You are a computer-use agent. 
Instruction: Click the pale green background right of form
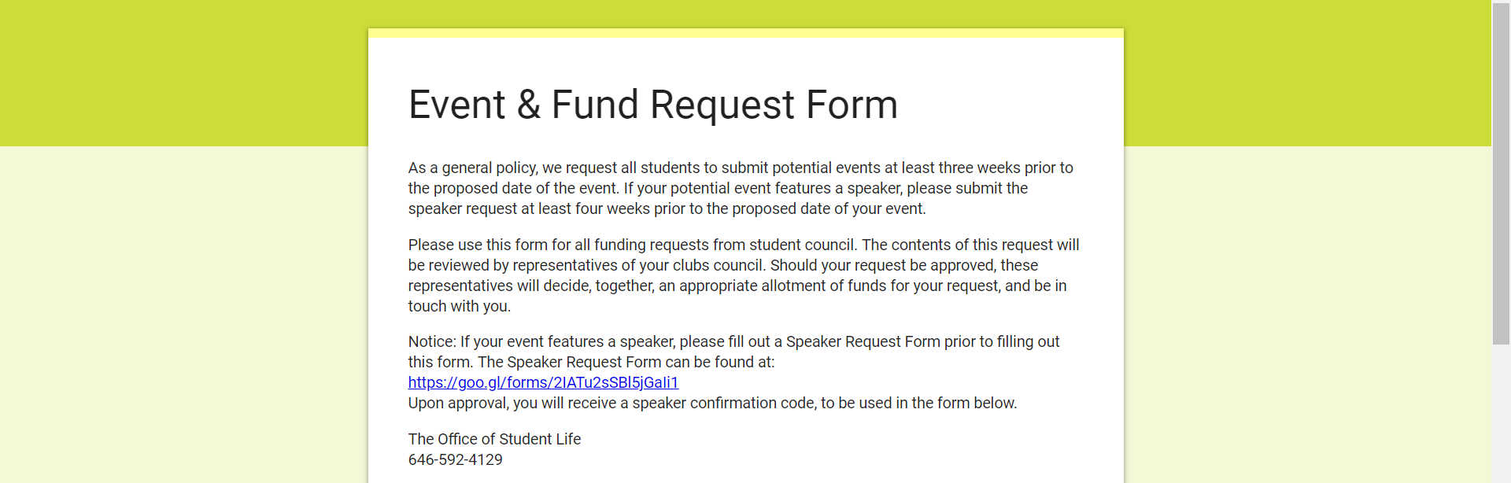pos(1307,315)
